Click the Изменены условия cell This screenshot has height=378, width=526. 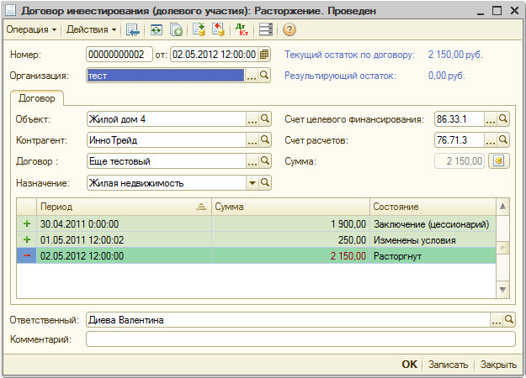pyautogui.click(x=433, y=240)
